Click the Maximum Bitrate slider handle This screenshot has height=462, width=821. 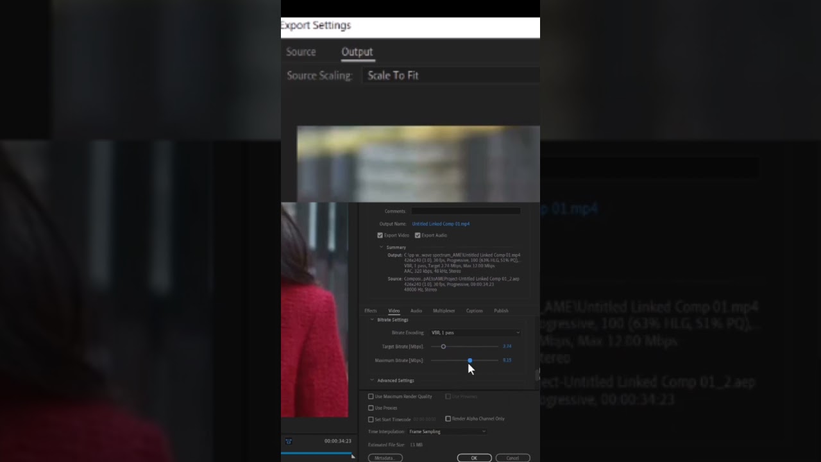470,361
